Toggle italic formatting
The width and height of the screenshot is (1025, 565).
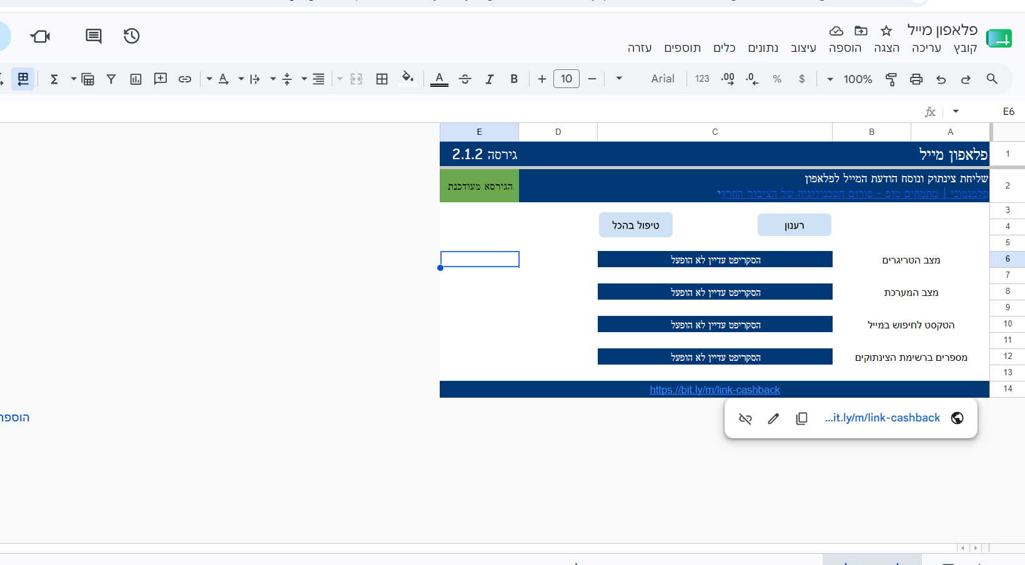[x=490, y=79]
